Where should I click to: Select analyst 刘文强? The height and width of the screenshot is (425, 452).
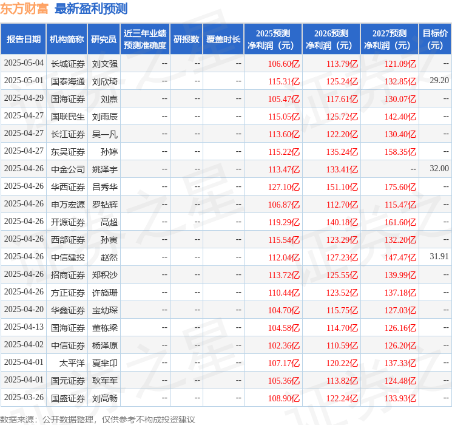pyautogui.click(x=105, y=64)
